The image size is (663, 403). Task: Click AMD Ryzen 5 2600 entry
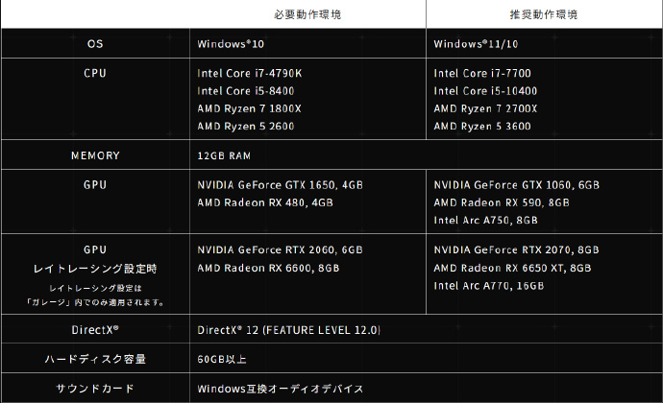pyautogui.click(x=246, y=126)
